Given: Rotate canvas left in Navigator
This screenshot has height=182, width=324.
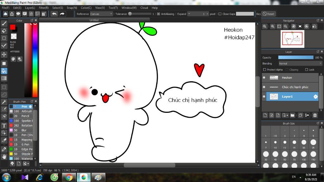Looking at the screenshot, I should [294, 27].
